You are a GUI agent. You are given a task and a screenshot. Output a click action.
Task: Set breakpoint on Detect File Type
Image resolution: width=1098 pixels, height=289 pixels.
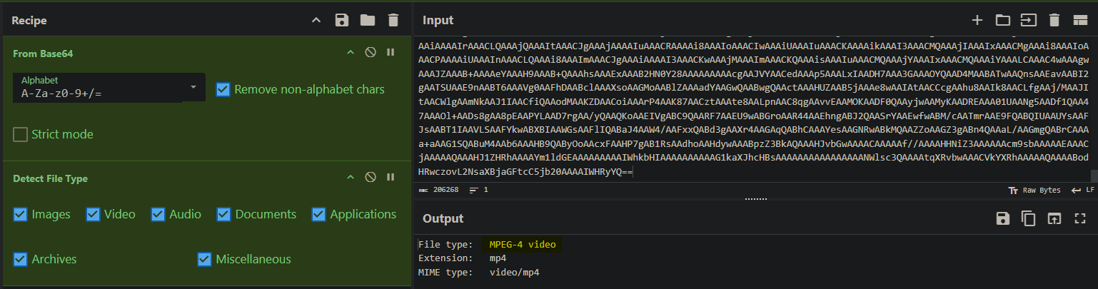point(391,177)
